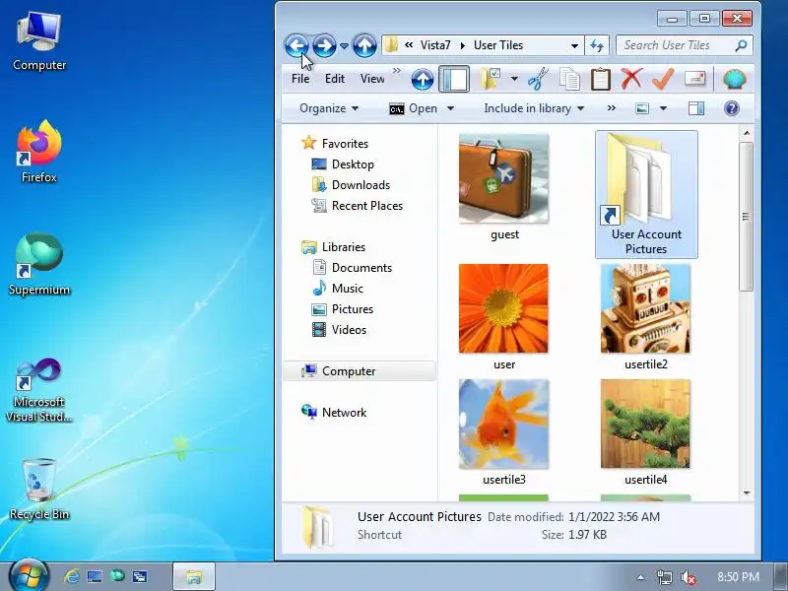Click the Copy pages icon
This screenshot has height=591, width=788.
[x=569, y=79]
